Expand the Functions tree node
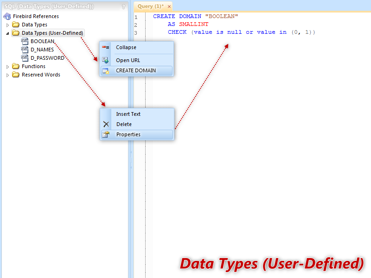371x278 pixels. [7, 67]
